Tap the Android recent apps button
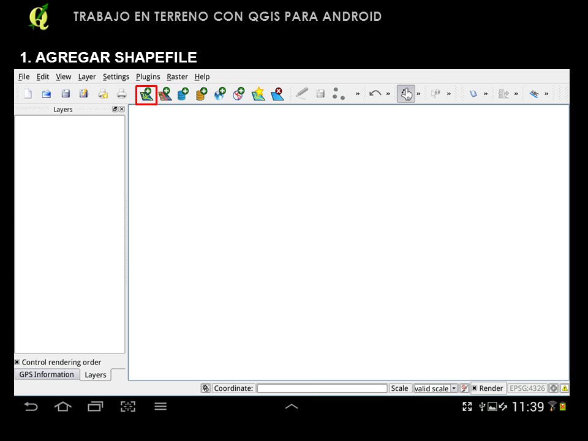This screenshot has width=588, height=441. [96, 407]
